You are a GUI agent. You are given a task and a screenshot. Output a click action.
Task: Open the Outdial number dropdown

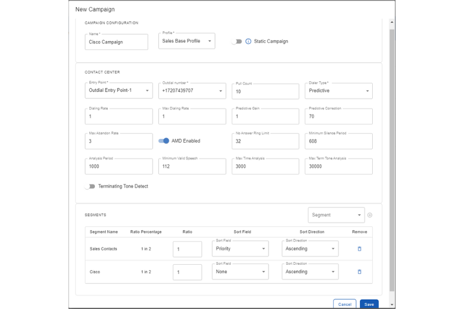(x=192, y=91)
